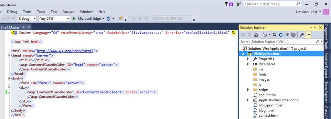Viewport: 331px width, 119px height.
Task: Open the feedback icon beside Quick Launch
Action: click(239, 4)
